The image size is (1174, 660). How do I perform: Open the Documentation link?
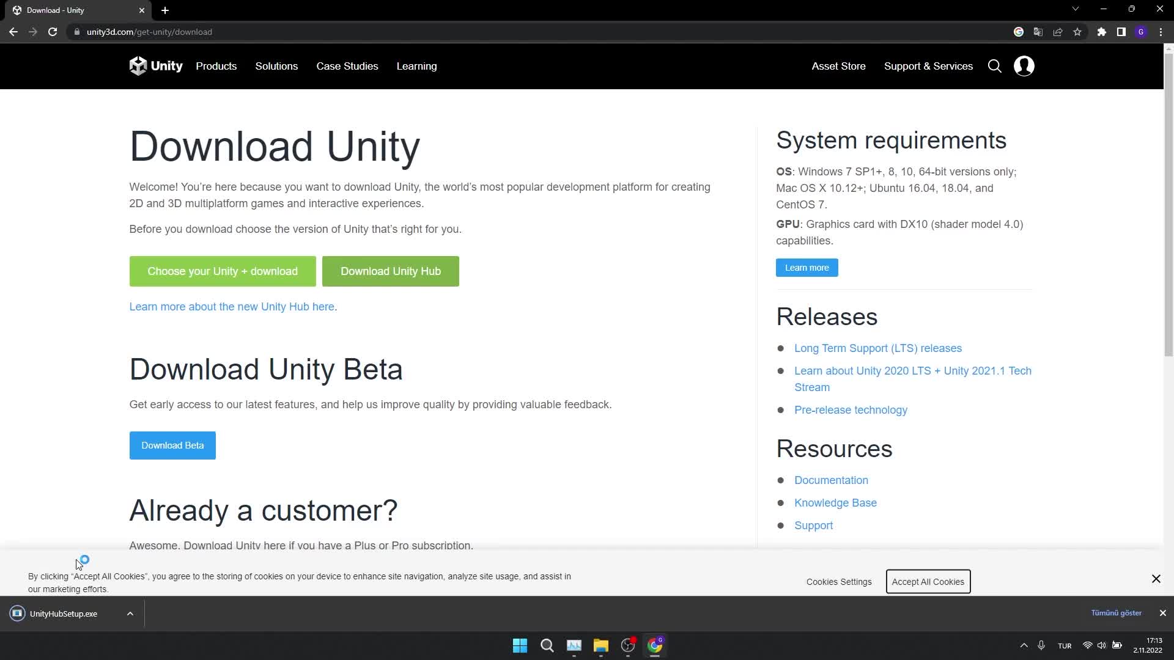831,480
